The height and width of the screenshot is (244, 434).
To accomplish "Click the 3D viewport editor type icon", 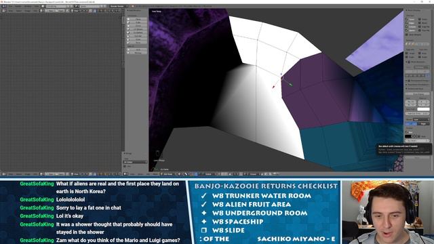I will pos(125,174).
